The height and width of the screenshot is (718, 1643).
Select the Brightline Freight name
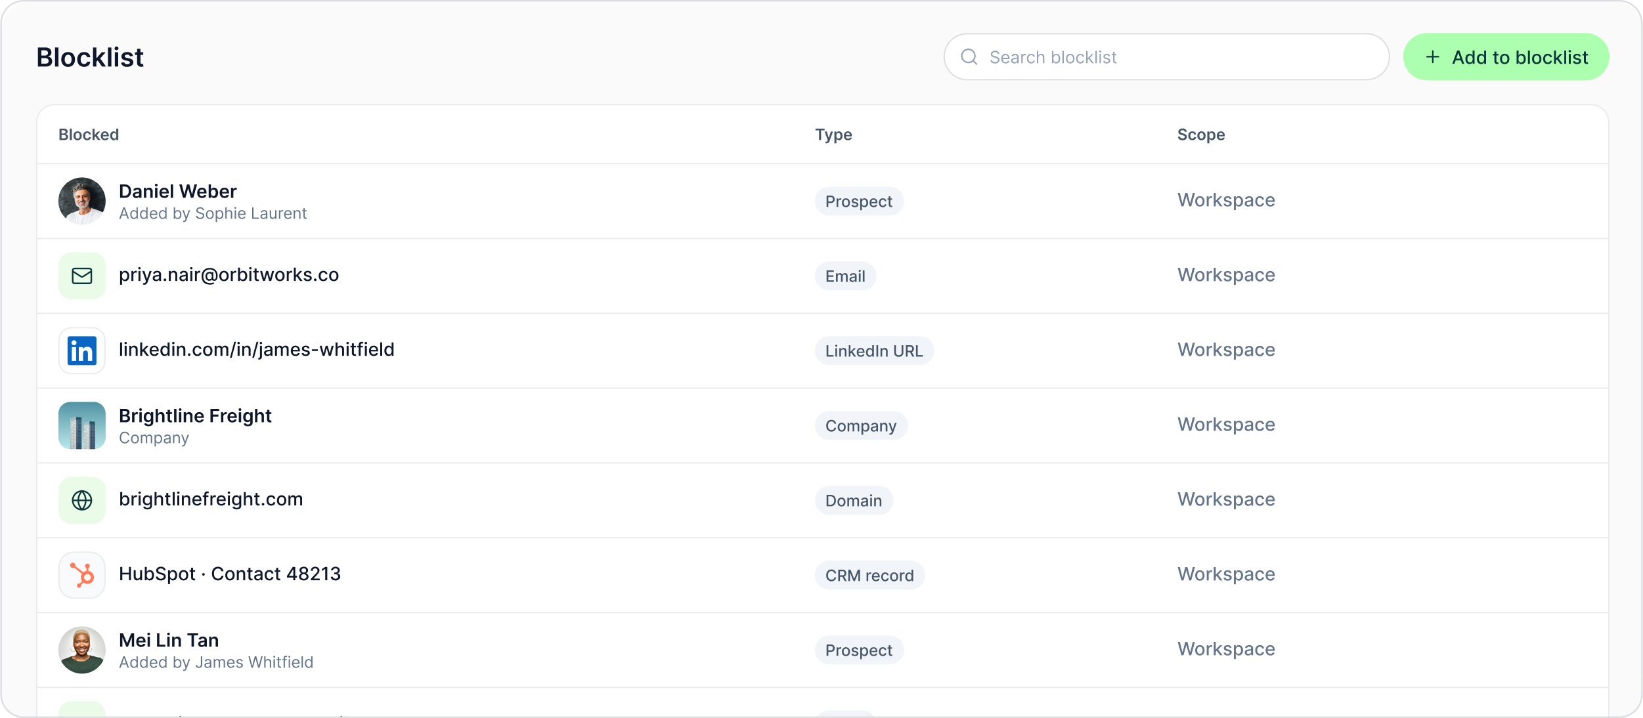coord(195,415)
